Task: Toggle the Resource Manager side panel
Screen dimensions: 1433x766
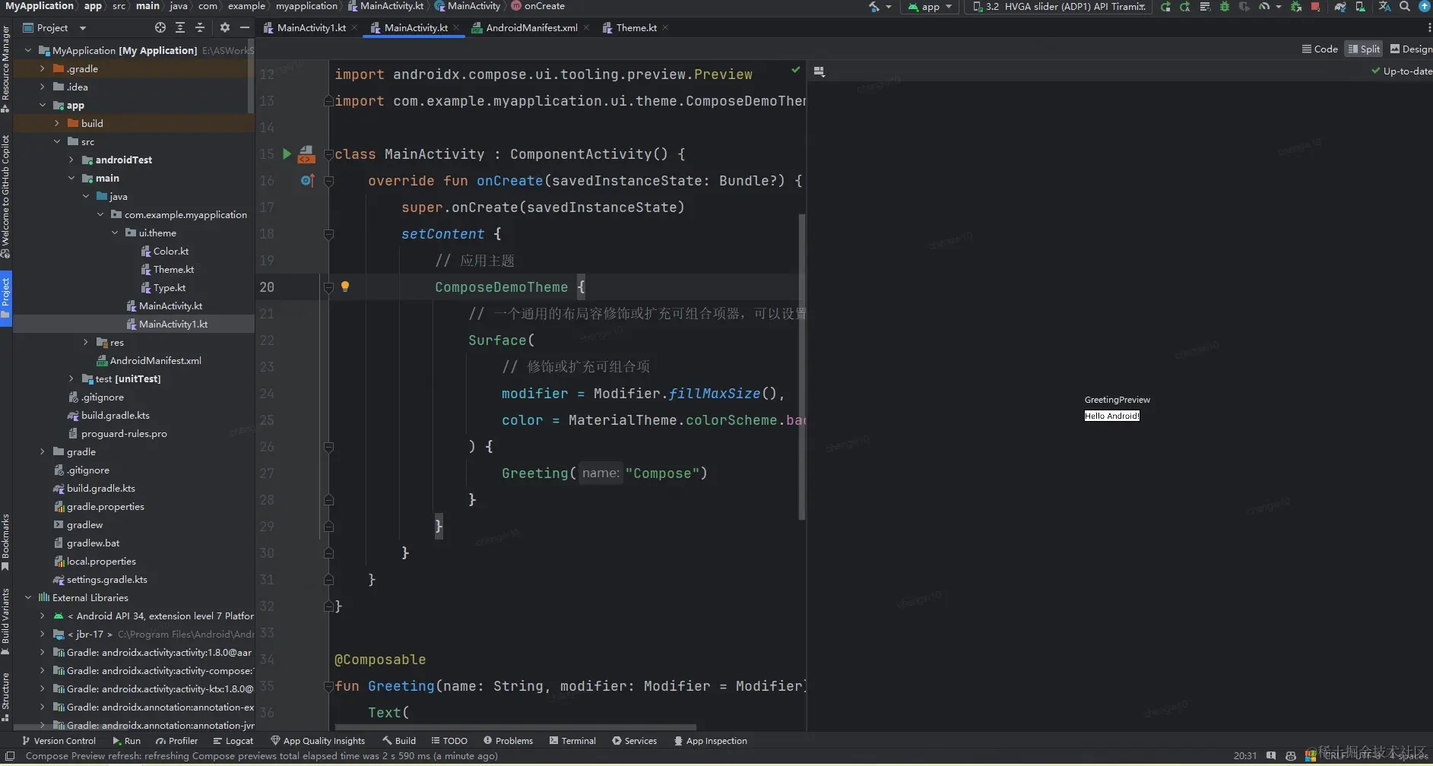Action: tap(6, 69)
